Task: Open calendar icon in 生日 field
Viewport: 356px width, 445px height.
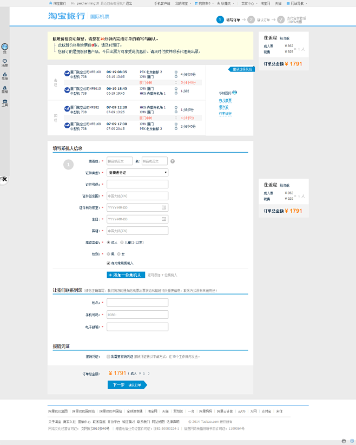Action: [164, 219]
